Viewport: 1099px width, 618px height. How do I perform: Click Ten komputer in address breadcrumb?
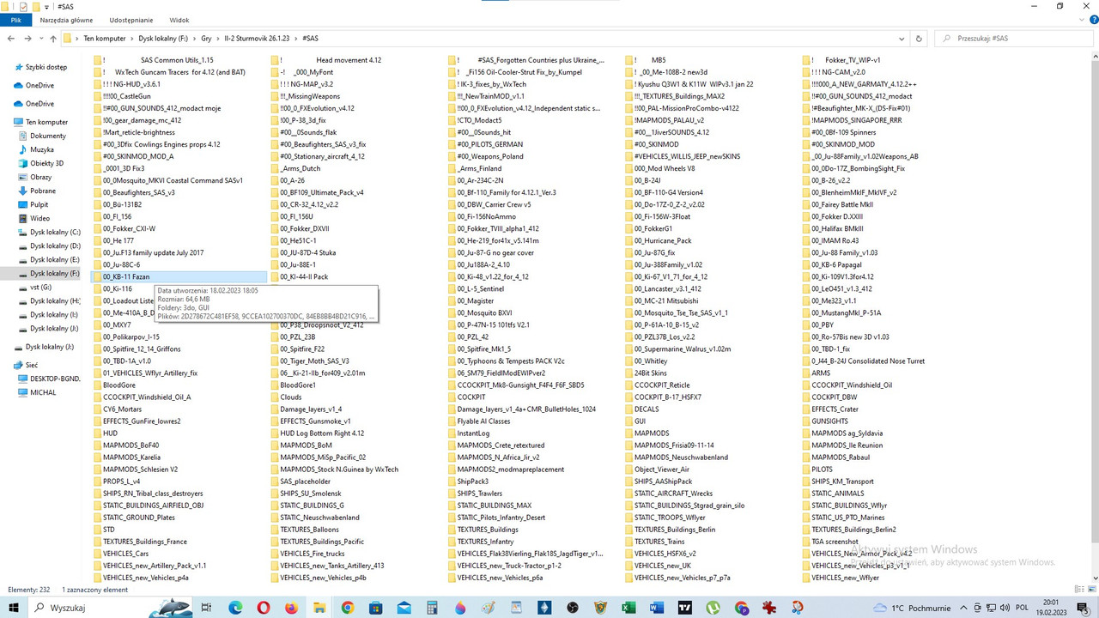[x=105, y=39]
